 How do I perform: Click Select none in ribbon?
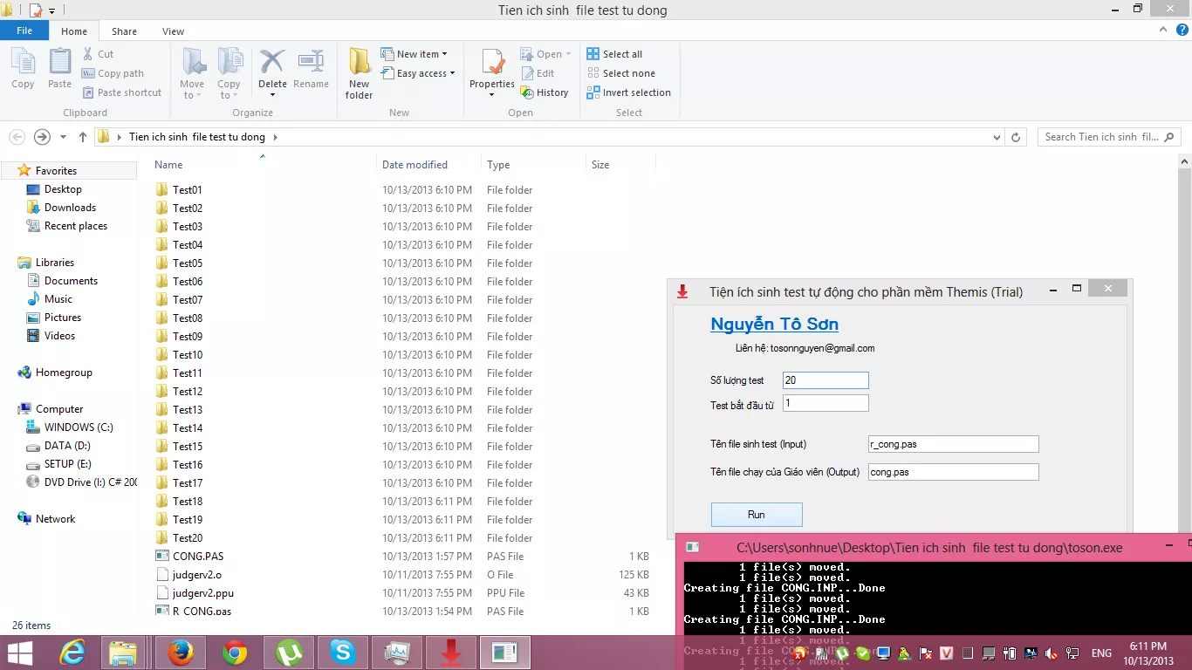click(620, 73)
